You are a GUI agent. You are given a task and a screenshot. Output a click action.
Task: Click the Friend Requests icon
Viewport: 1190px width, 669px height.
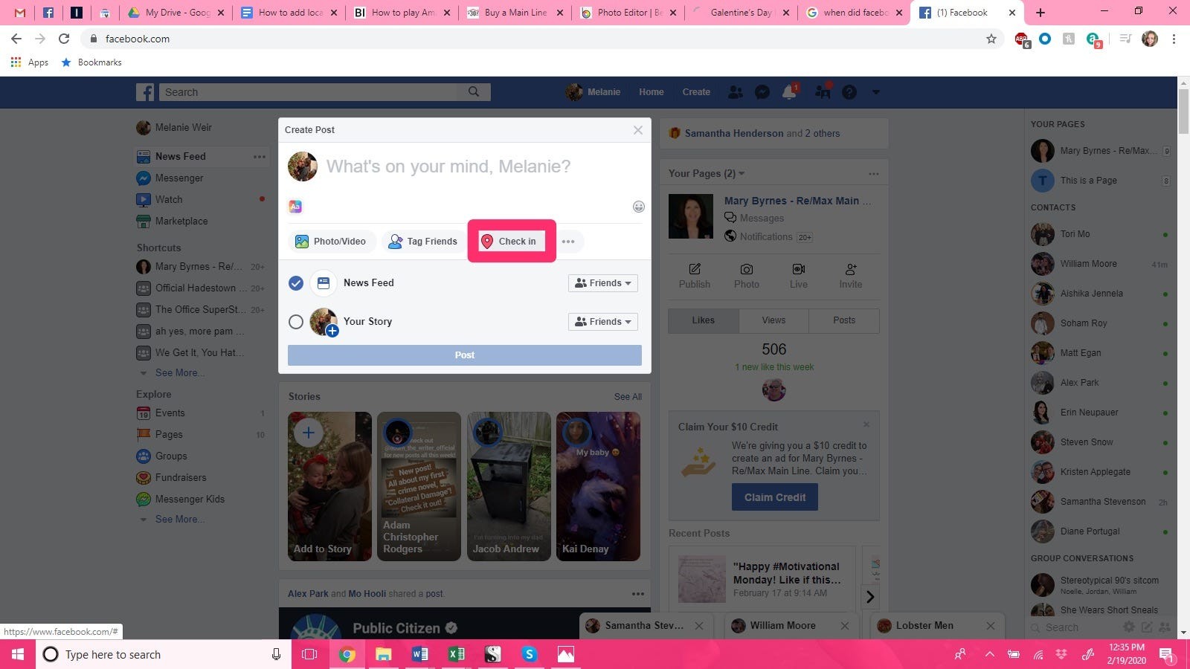(x=735, y=91)
